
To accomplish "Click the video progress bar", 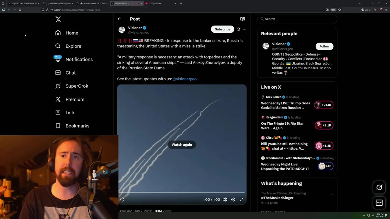I will coord(182,193).
